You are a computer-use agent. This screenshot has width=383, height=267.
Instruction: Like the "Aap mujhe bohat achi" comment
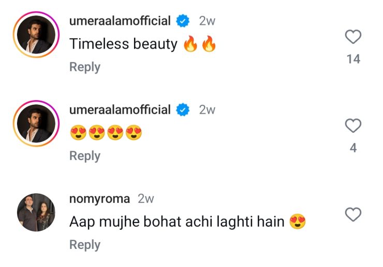tap(353, 214)
